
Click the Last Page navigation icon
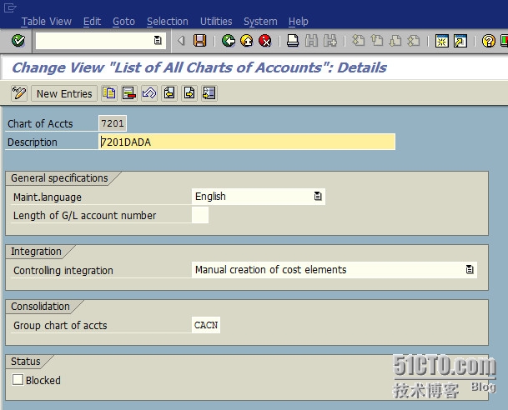pyautogui.click(x=414, y=41)
